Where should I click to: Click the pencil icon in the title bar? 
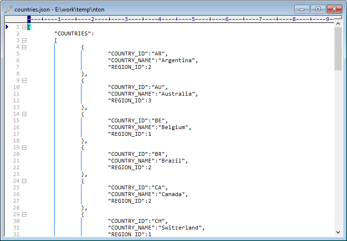pos(9,9)
